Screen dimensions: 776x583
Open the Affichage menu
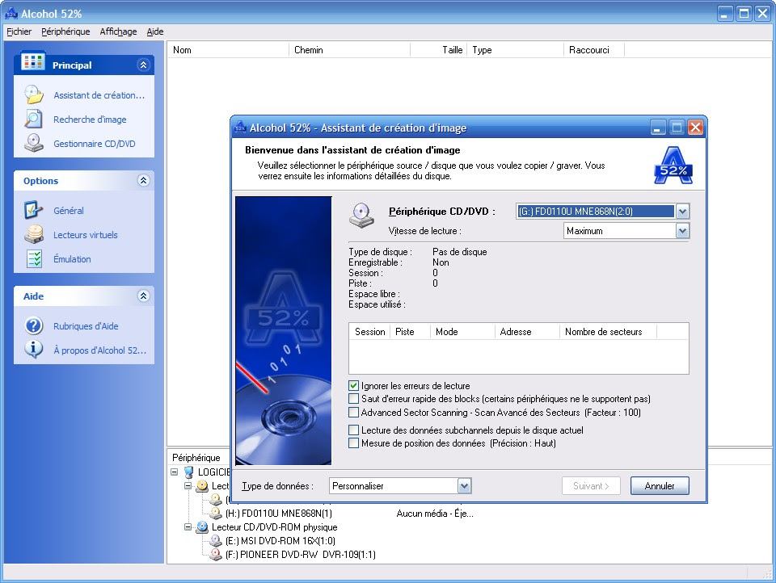click(x=118, y=31)
